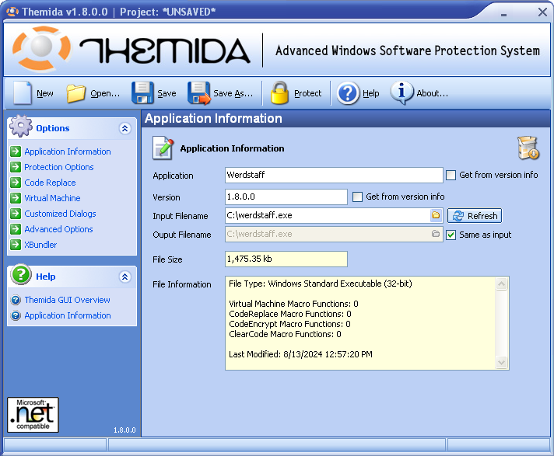
Task: Browse for input filename using folder icon
Action: point(436,216)
